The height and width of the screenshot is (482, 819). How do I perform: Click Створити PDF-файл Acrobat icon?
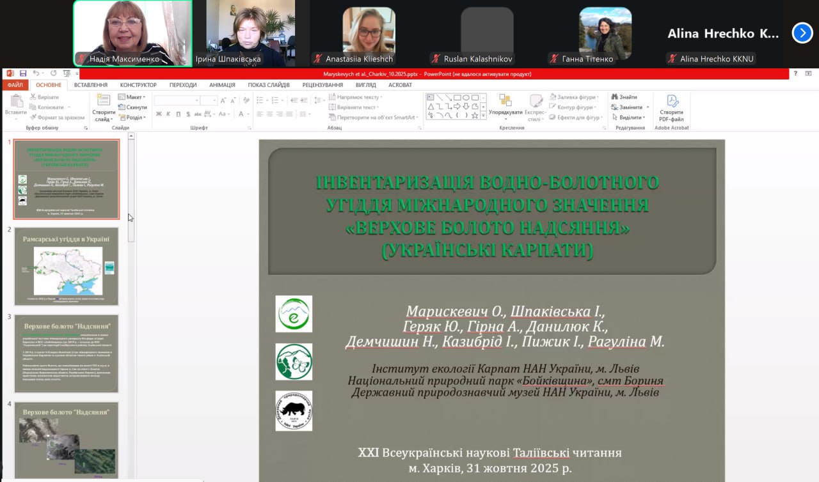pyautogui.click(x=672, y=102)
